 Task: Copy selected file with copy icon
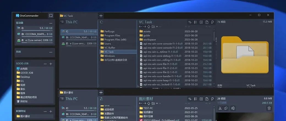tap(226, 108)
